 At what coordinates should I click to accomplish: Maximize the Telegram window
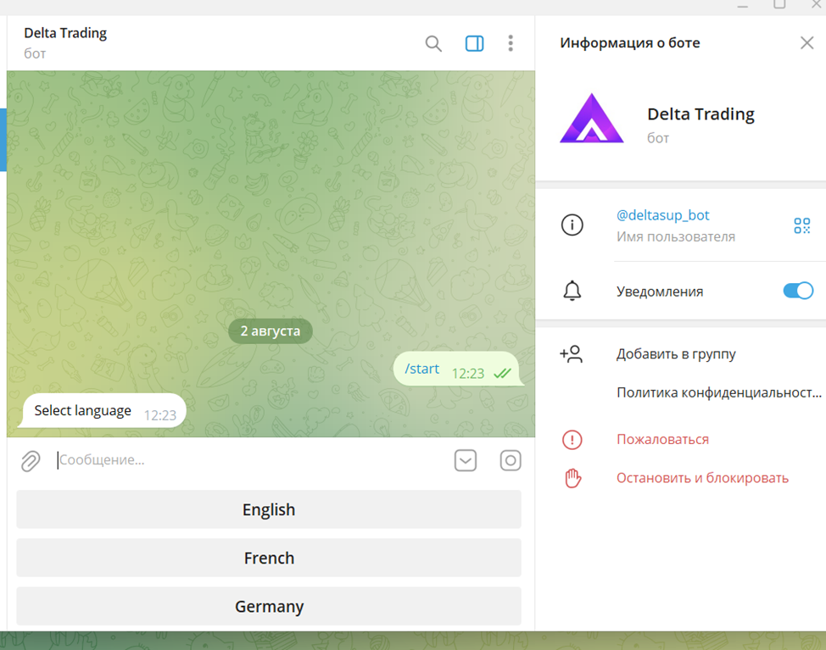[779, 5]
